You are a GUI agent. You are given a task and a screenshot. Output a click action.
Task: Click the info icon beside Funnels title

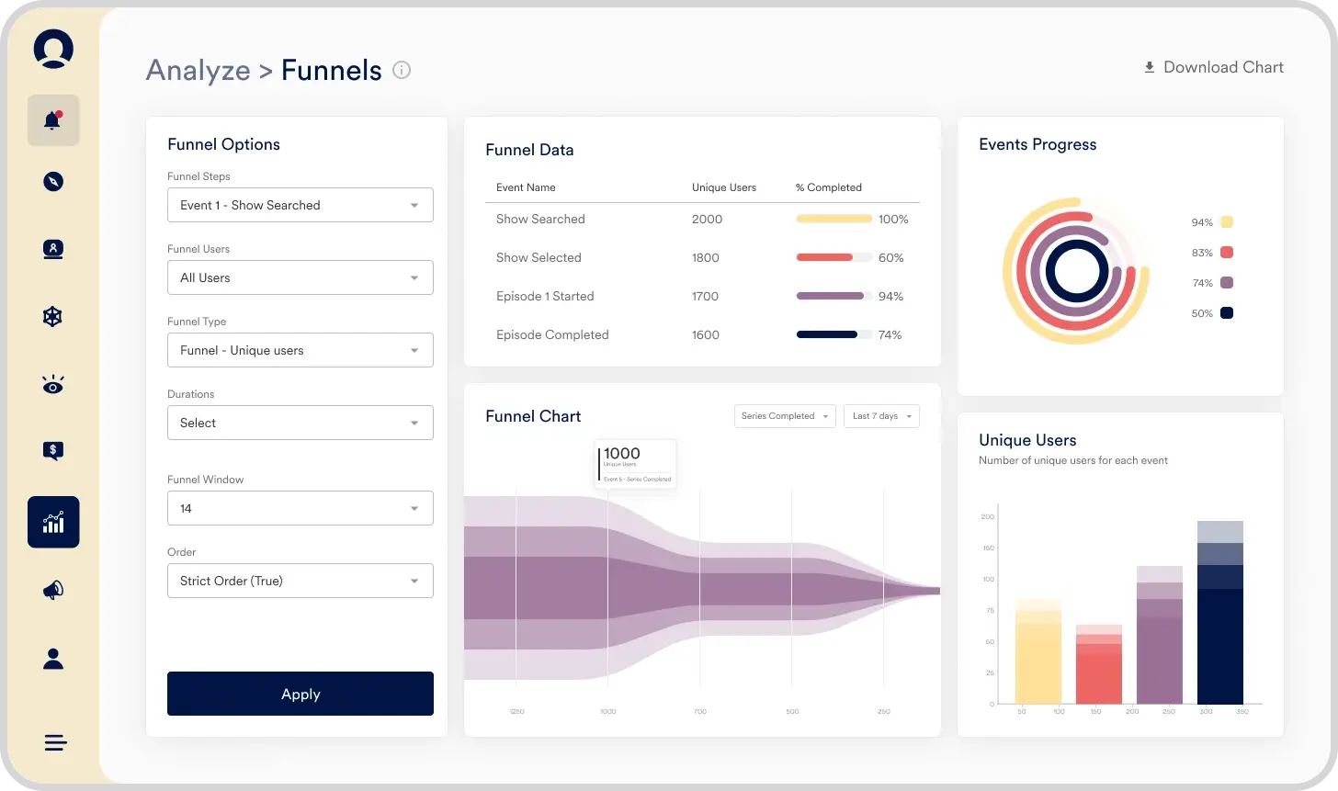pyautogui.click(x=402, y=70)
